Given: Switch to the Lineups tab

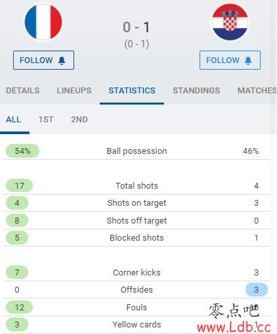Looking at the screenshot, I should click(74, 91).
